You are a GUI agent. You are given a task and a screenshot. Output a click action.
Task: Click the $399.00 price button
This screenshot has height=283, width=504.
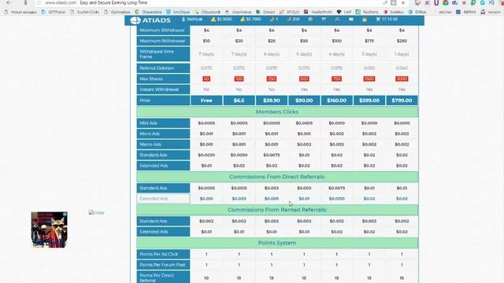[369, 101]
